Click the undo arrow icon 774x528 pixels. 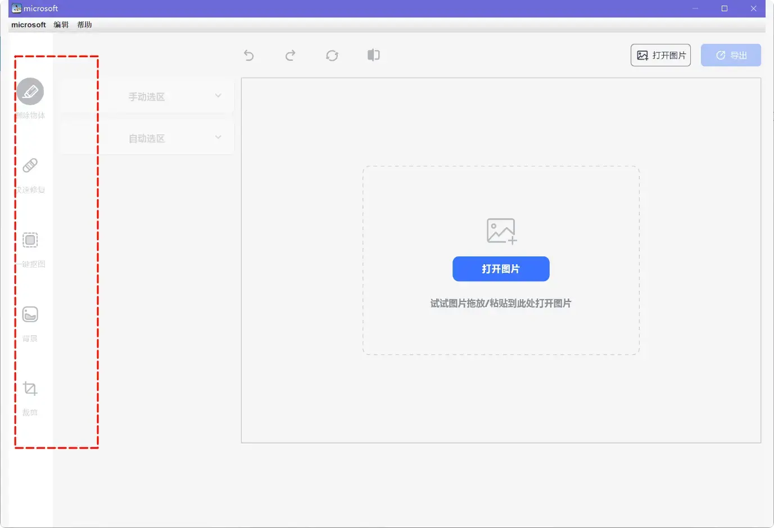(x=249, y=55)
